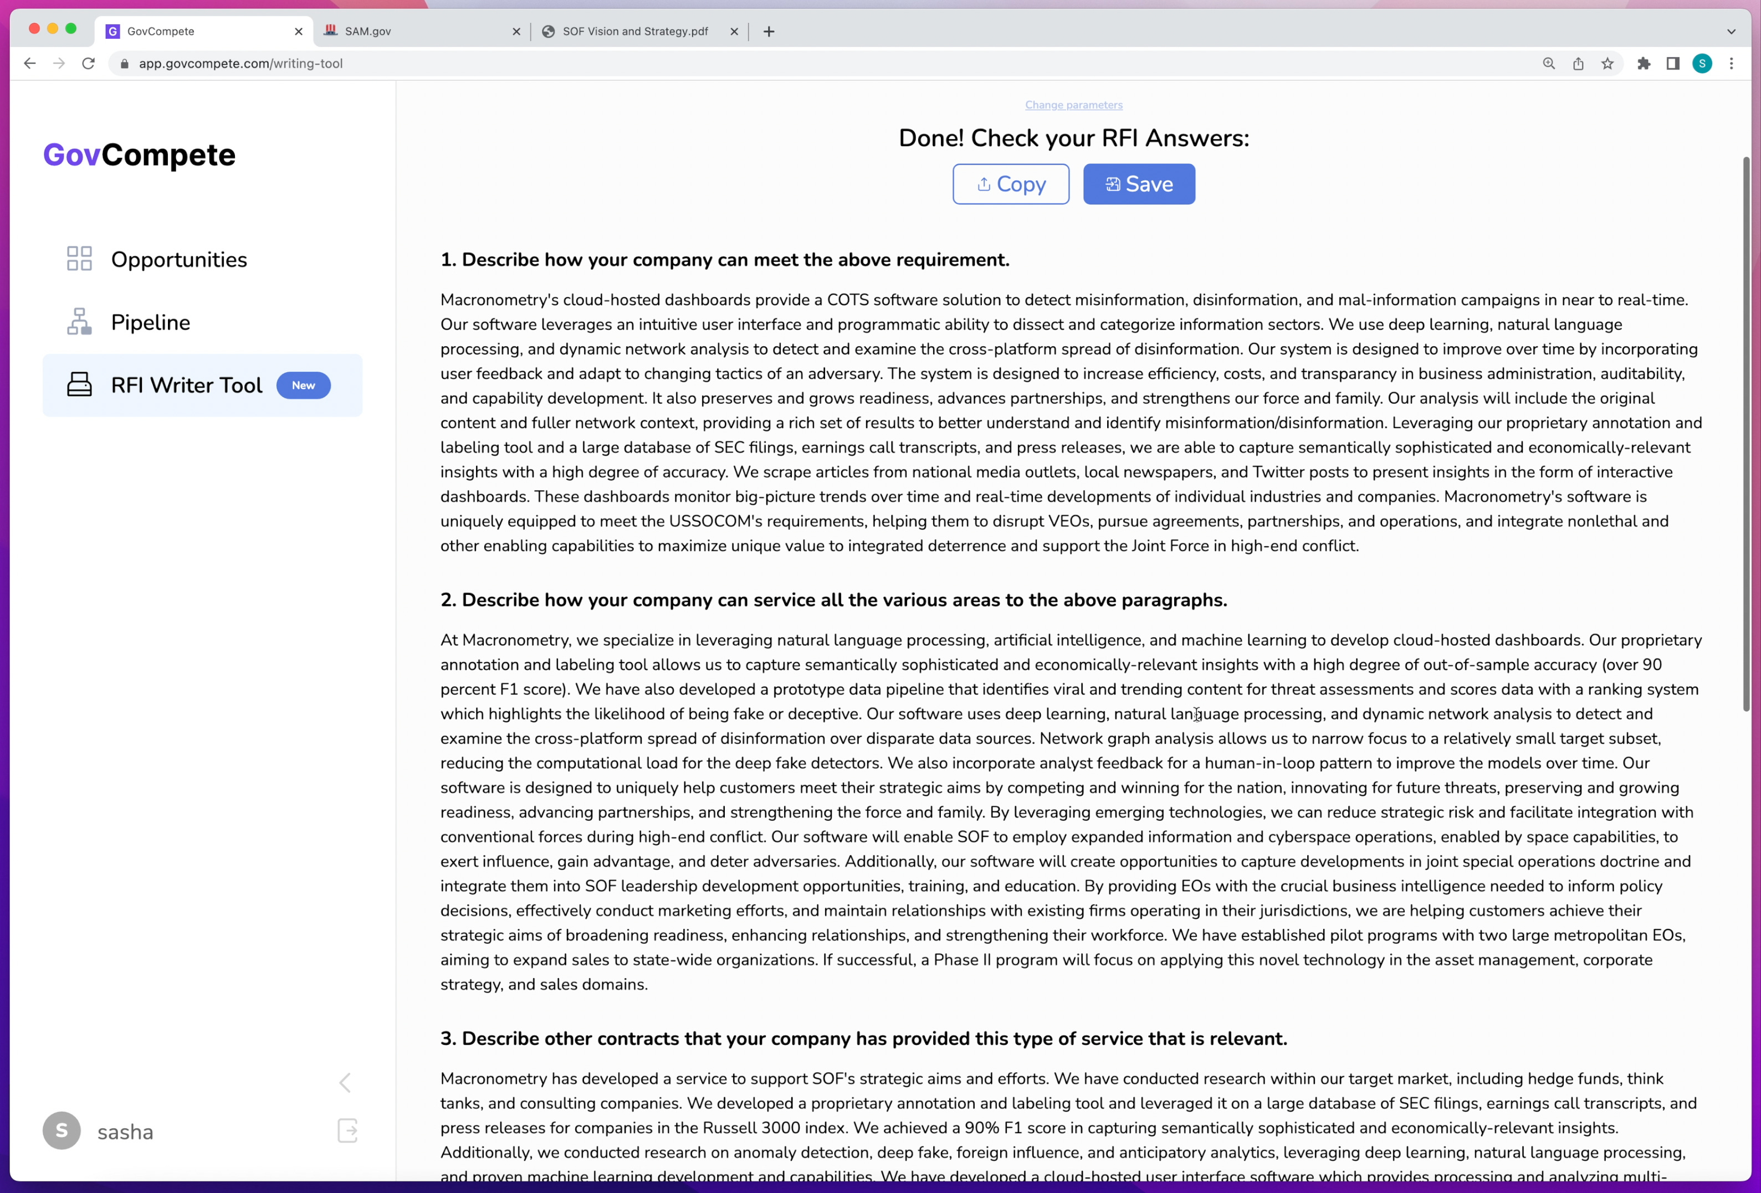Click the GovCompete logo
Viewport: 1761px width, 1193px height.
(x=140, y=155)
